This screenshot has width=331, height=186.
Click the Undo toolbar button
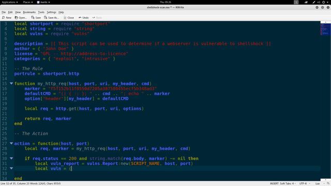pos(84,18)
